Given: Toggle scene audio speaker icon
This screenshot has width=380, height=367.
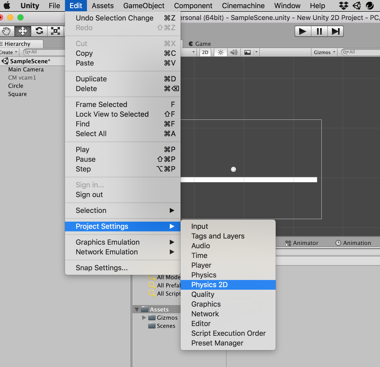Looking at the screenshot, I should pyautogui.click(x=234, y=52).
